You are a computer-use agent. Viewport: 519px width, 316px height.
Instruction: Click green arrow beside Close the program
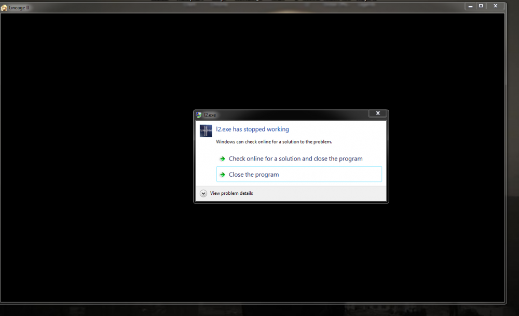coord(222,175)
